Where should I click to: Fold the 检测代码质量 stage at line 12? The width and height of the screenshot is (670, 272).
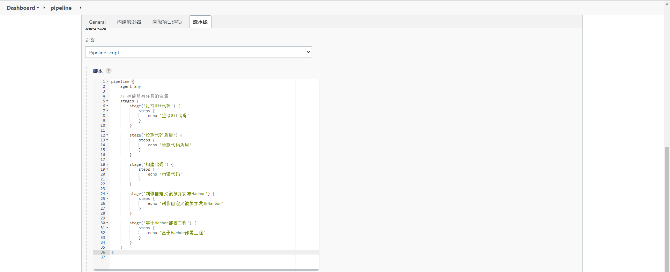[x=107, y=135]
